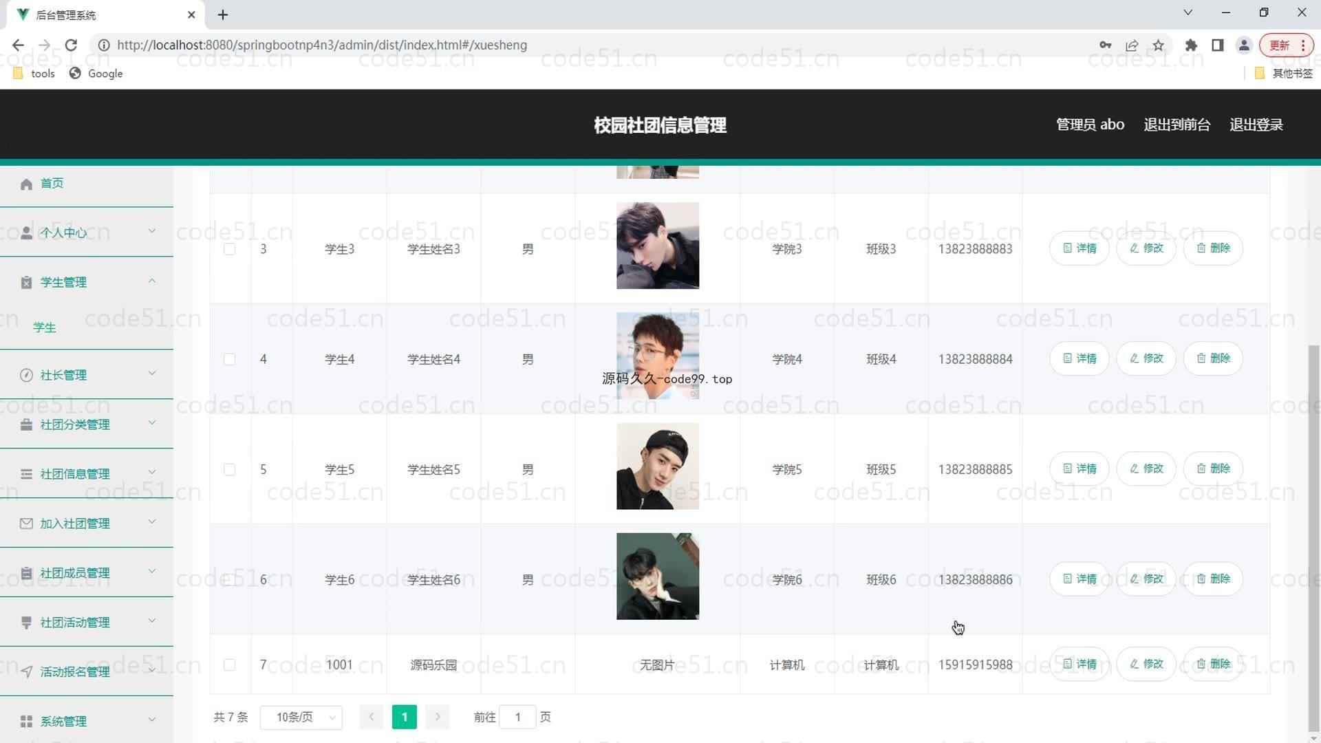Bookmark this page with star icon
The image size is (1321, 743).
tap(1159, 45)
